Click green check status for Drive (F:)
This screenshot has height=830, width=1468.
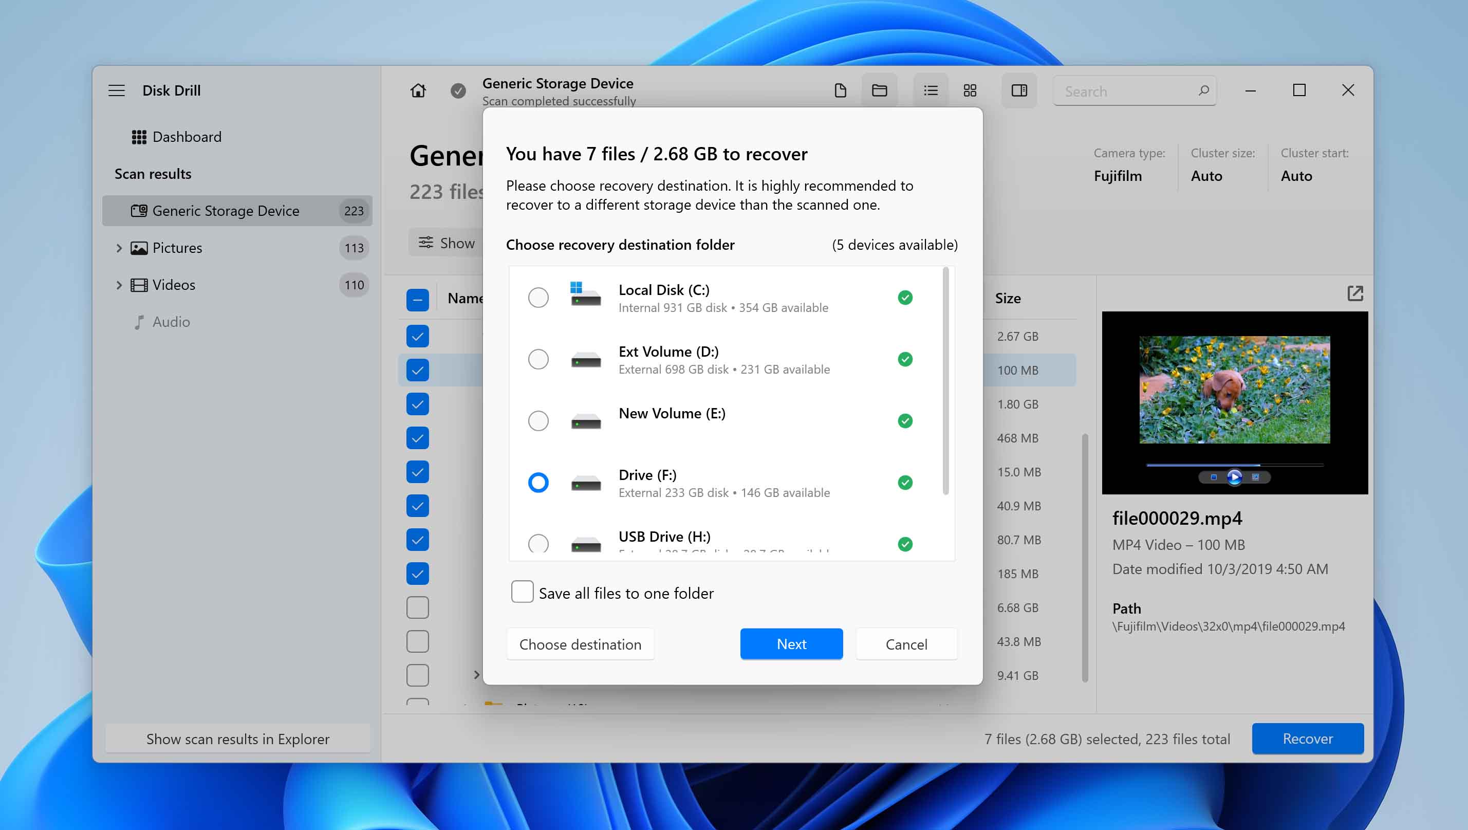pyautogui.click(x=905, y=482)
